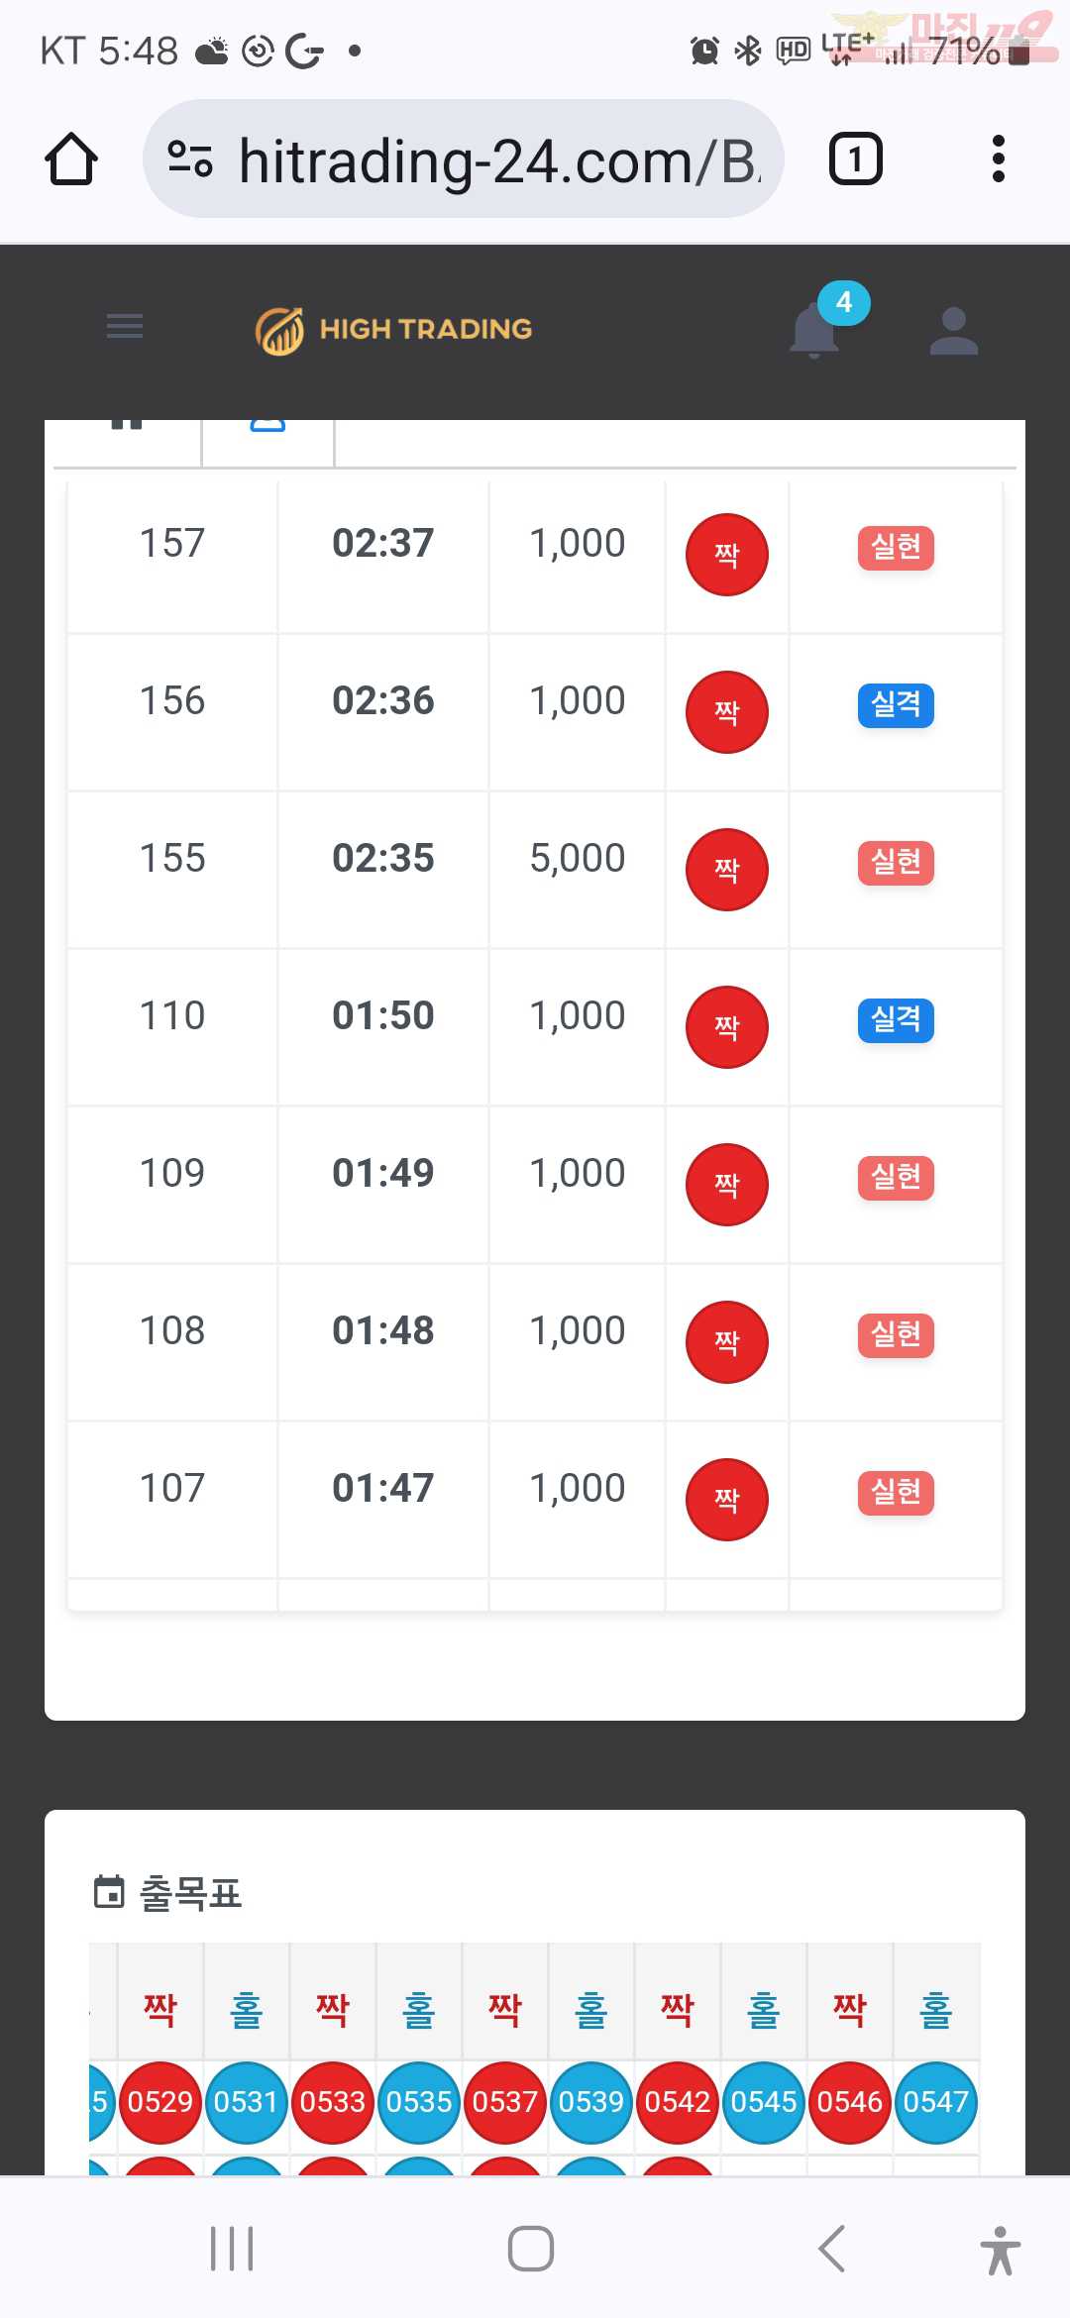Click the hitrading-24.com address bar

(x=464, y=158)
